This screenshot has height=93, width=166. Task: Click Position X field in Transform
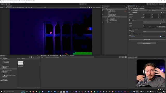tap(147, 14)
